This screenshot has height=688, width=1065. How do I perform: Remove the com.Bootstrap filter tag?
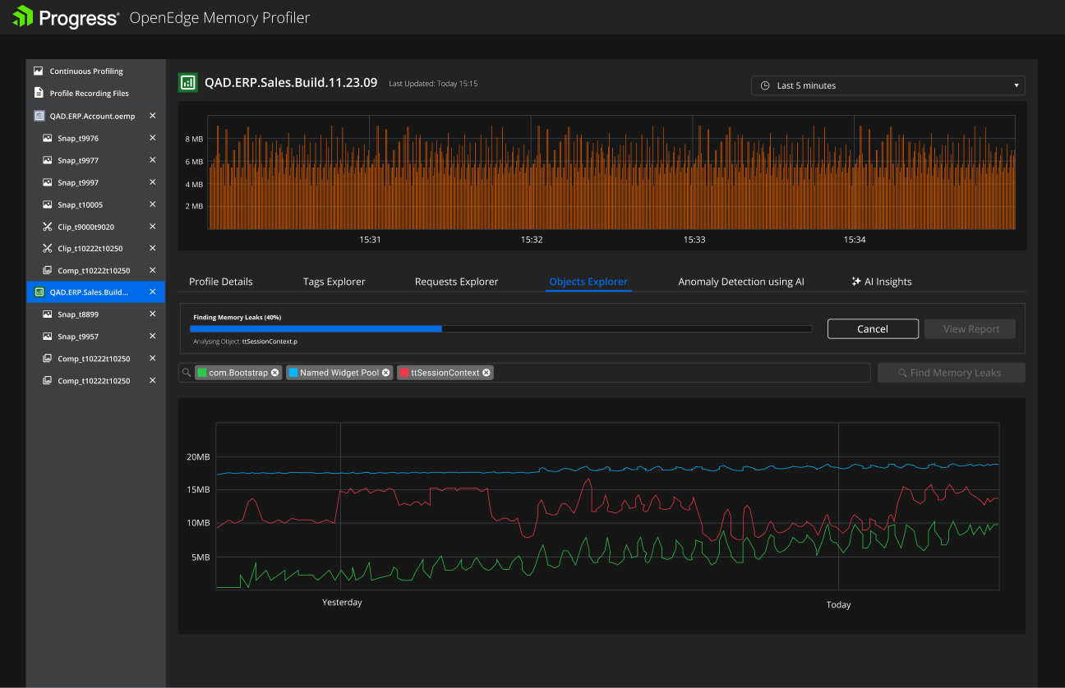click(x=275, y=373)
